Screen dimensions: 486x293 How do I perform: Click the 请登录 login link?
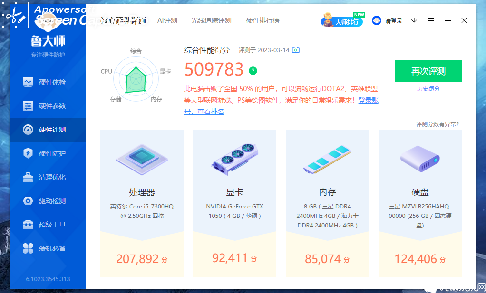coord(394,21)
